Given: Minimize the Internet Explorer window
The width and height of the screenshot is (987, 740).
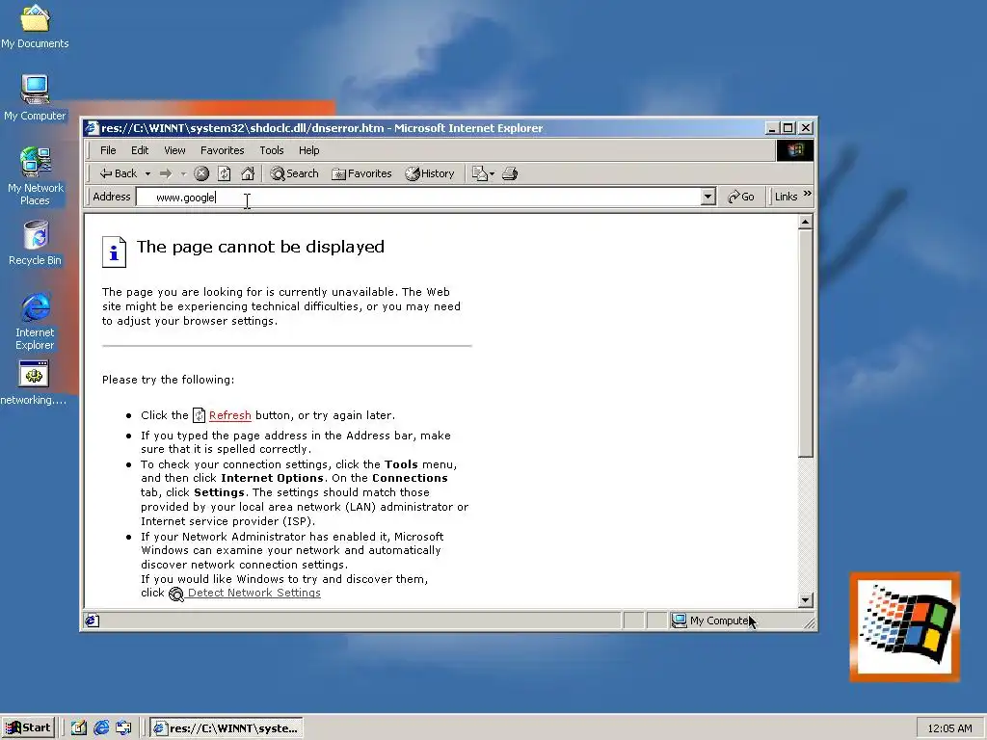Looking at the screenshot, I should 773,128.
